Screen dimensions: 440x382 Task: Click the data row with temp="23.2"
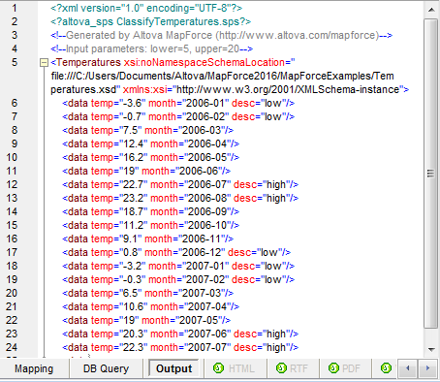click(180, 198)
